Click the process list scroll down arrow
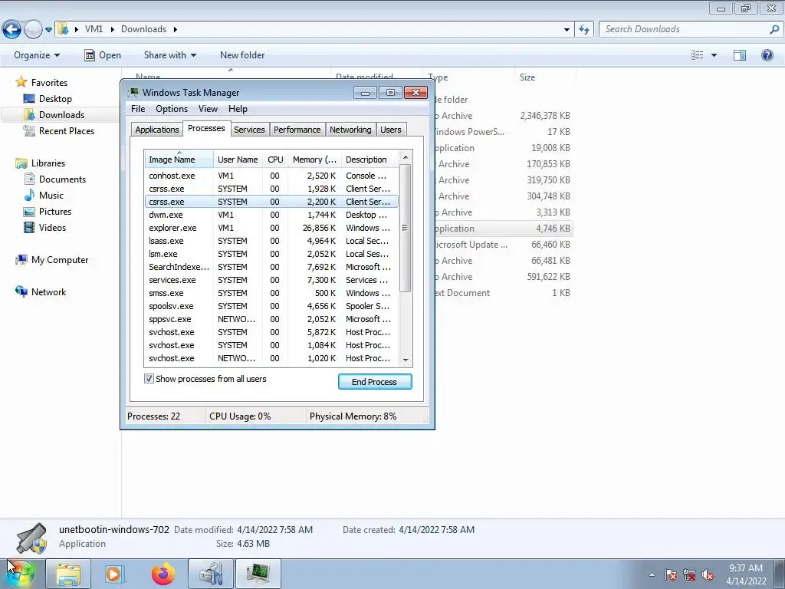 406,360
